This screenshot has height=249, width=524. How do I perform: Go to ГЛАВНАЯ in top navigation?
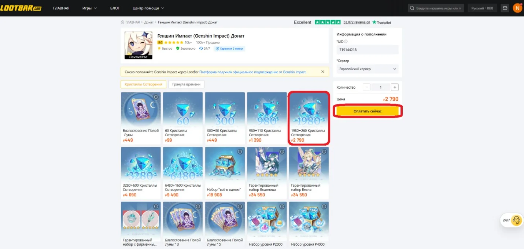[61, 8]
